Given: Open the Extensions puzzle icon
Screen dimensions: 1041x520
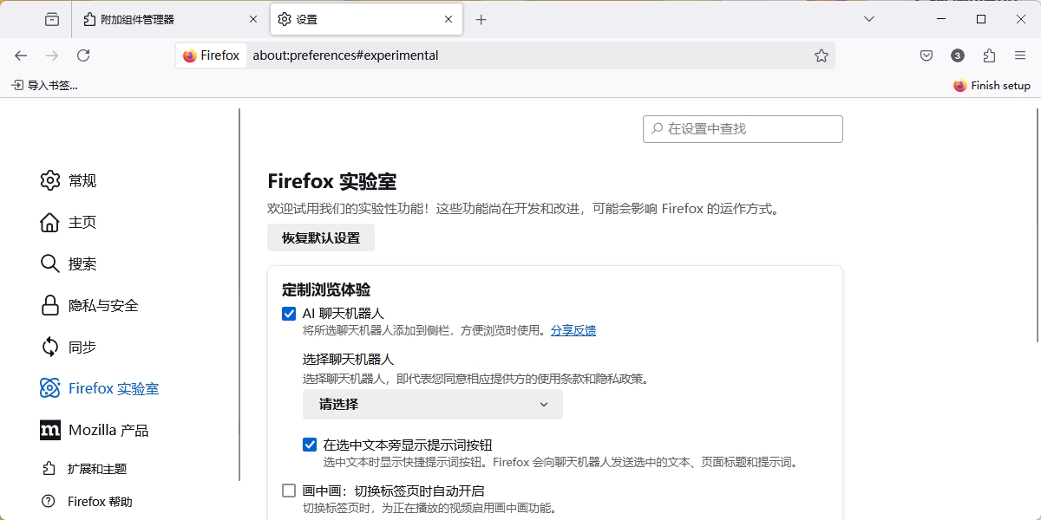Looking at the screenshot, I should click(x=989, y=55).
